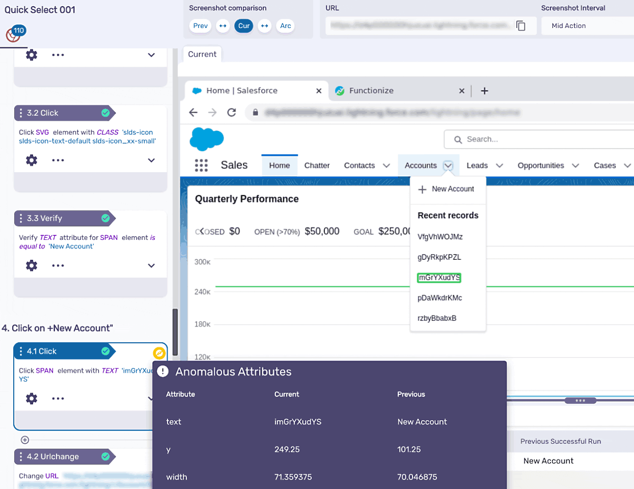
Task: Open more options dots for step 4.1 Click
Action: 58,398
